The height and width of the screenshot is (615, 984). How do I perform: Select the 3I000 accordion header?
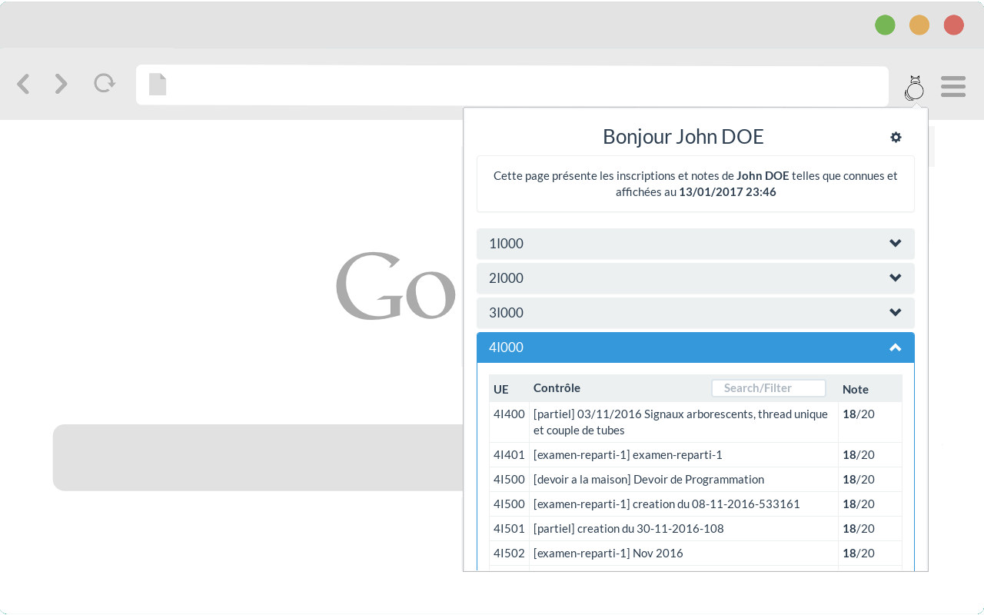coord(696,313)
